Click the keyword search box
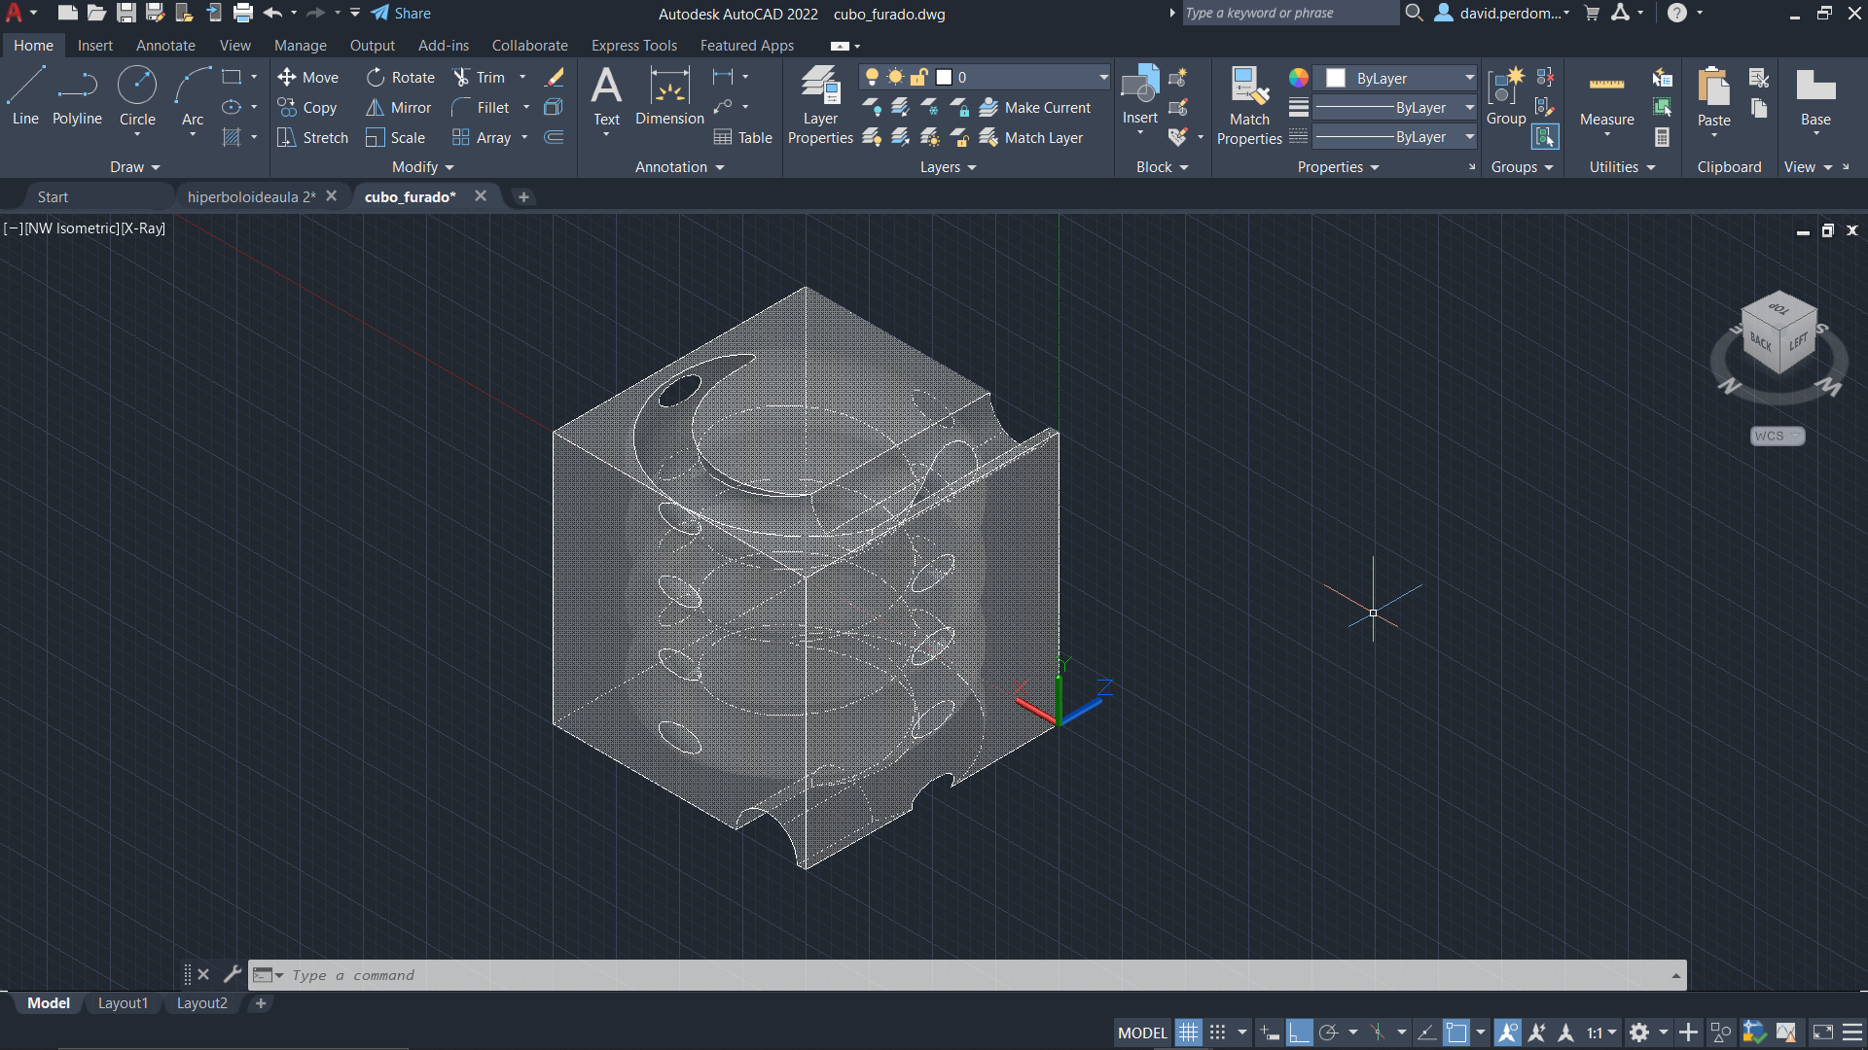The image size is (1868, 1050). (x=1289, y=13)
